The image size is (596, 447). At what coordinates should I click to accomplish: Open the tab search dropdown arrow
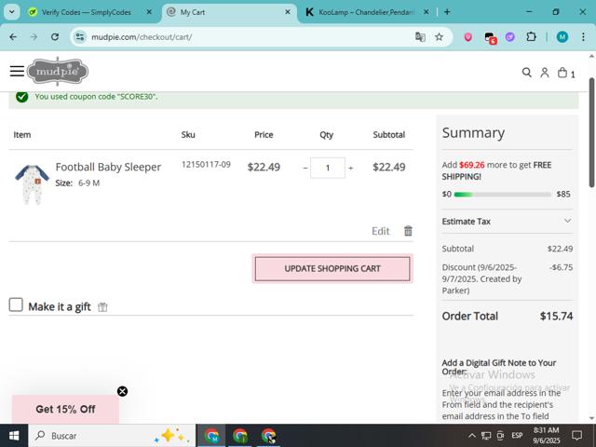coord(12,12)
